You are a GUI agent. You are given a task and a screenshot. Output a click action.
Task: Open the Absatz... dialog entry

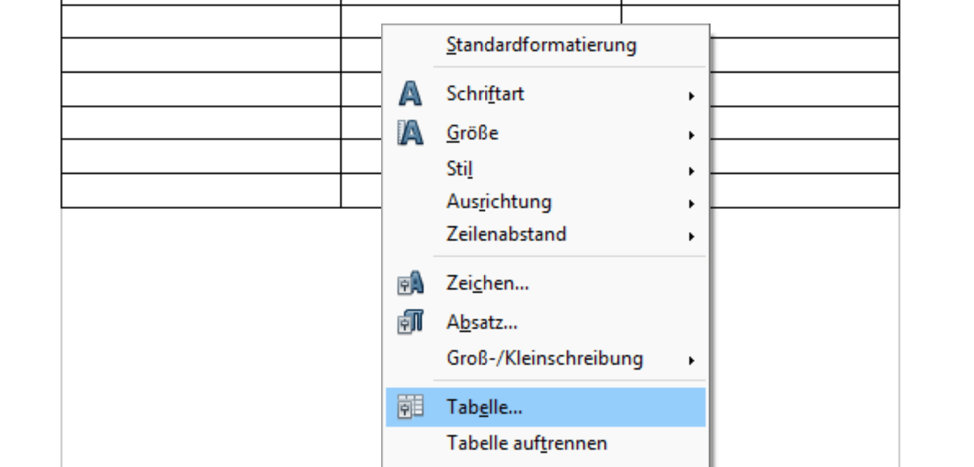pos(482,323)
